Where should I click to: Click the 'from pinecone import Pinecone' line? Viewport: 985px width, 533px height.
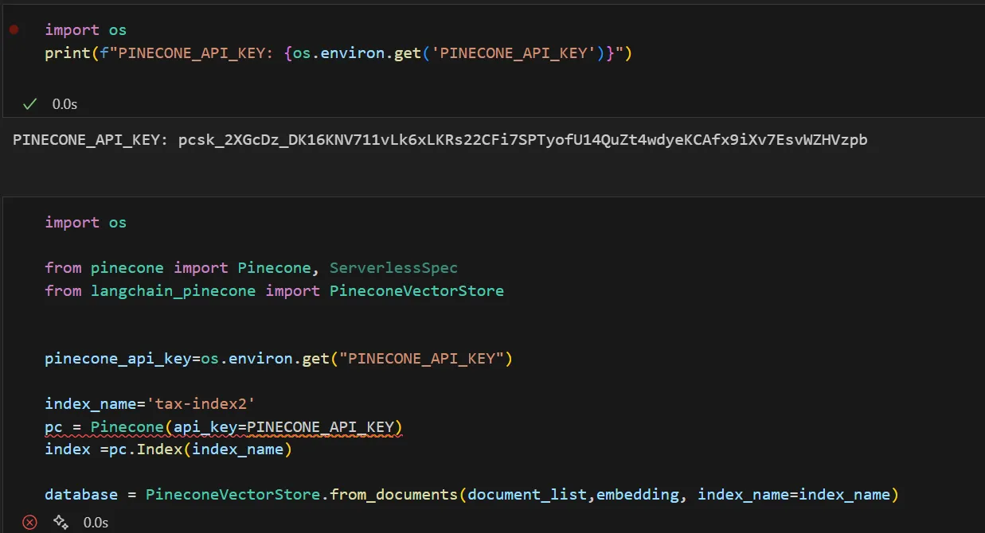point(251,268)
